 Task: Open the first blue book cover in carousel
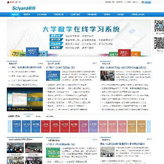[16, 126]
